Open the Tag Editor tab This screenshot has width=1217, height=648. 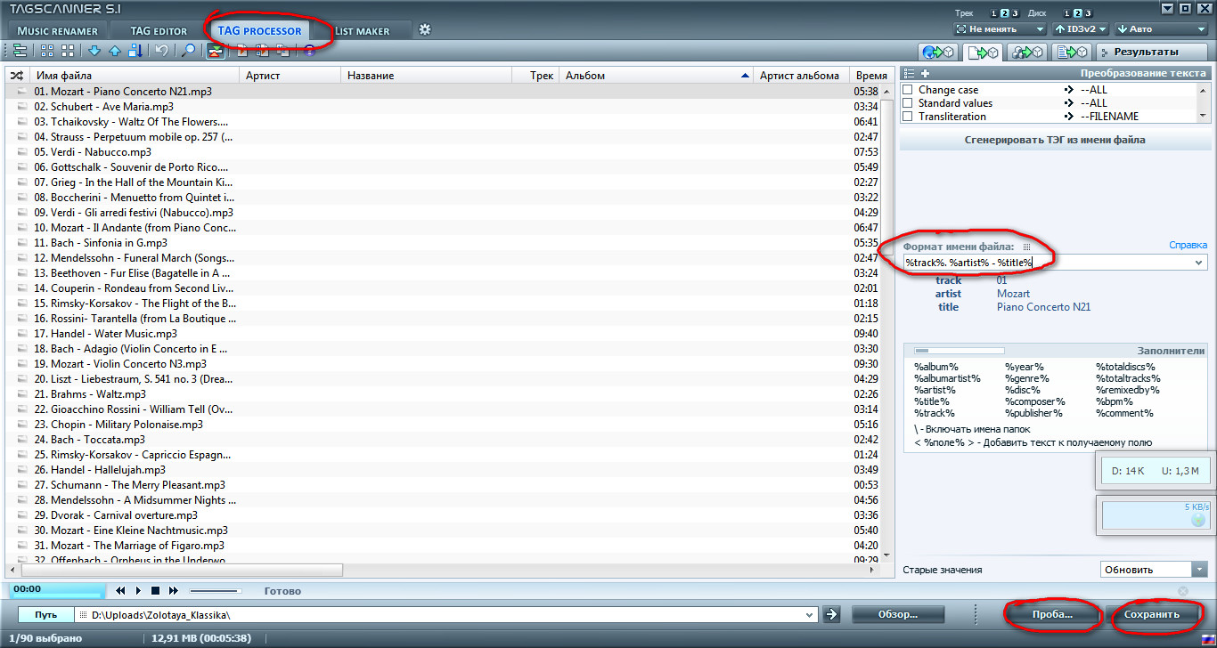pos(159,31)
